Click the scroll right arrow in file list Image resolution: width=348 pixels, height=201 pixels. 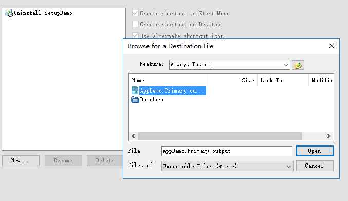[329, 136]
